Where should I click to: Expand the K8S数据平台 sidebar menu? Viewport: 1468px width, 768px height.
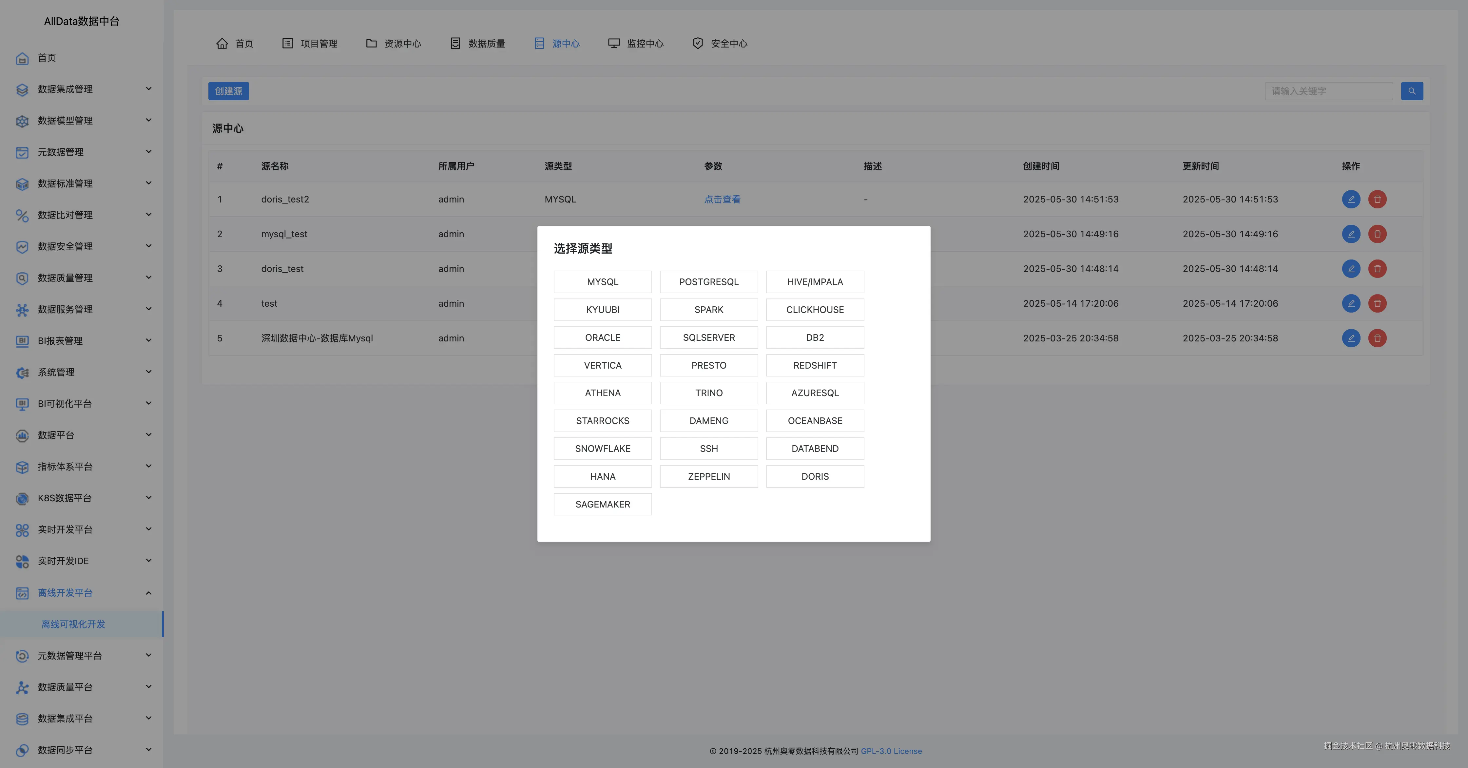(149, 498)
